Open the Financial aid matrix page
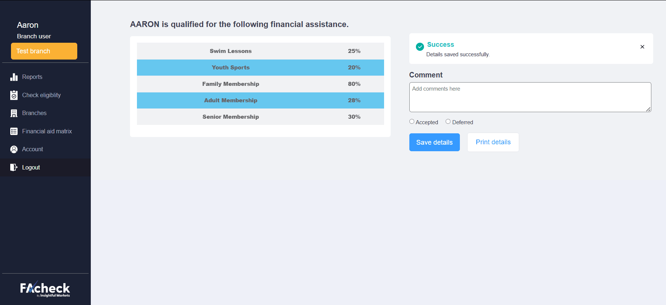The image size is (666, 305). tap(47, 131)
